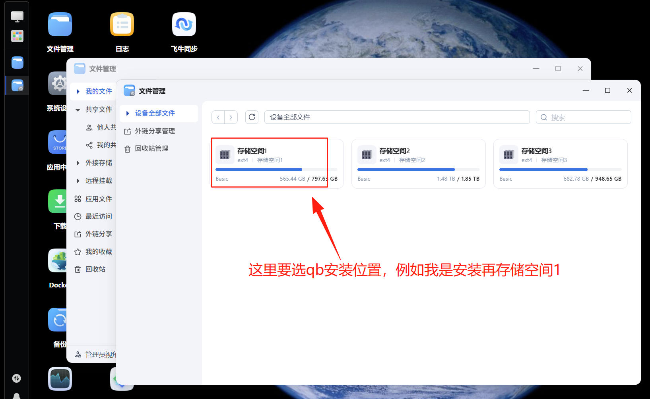The width and height of the screenshot is (650, 399).
Task: Open the green download desktop icon
Action: (x=57, y=201)
